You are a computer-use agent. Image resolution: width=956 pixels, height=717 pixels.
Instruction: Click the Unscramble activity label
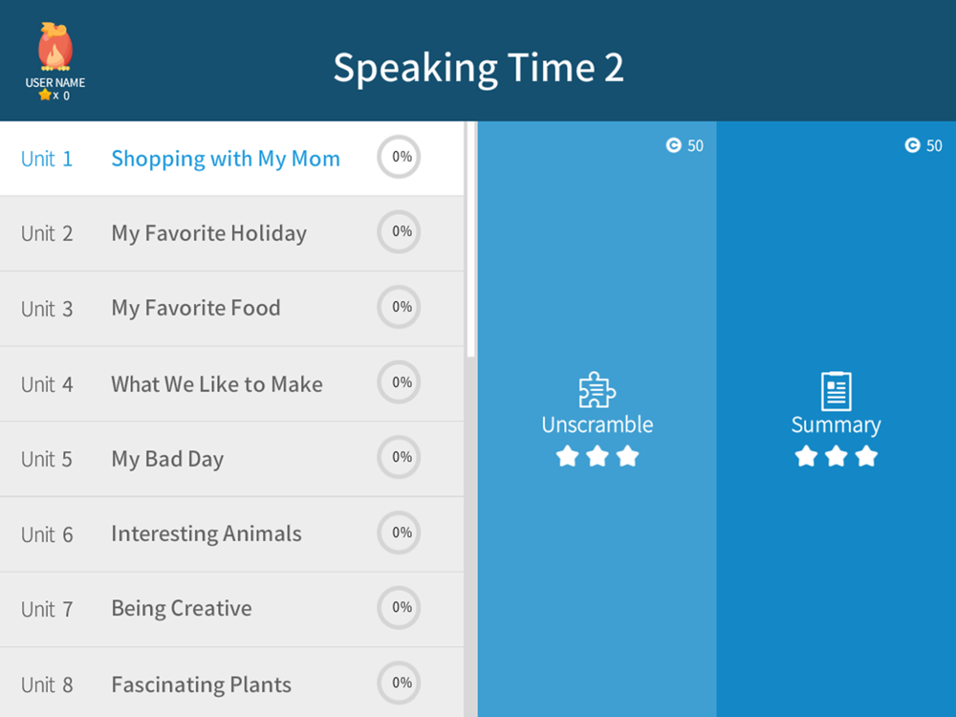[x=597, y=424]
